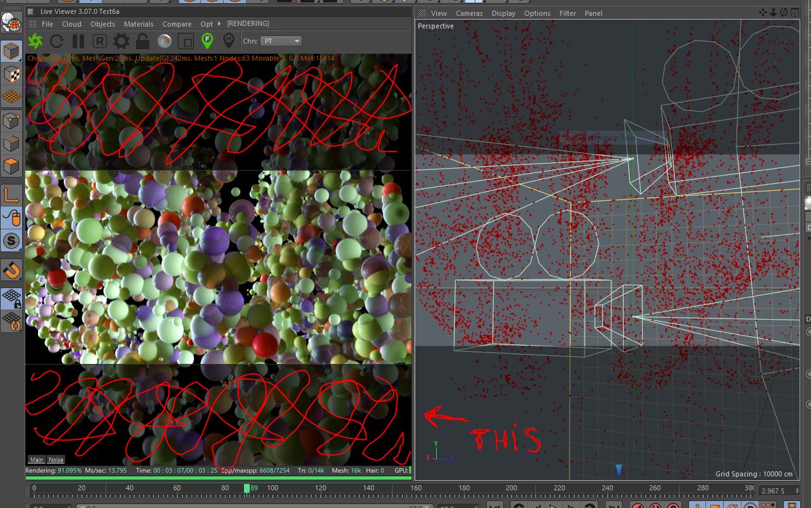Viewport: 811px width, 508px height.
Task: Toggle the green pick focus (F) icon
Action: 207,41
